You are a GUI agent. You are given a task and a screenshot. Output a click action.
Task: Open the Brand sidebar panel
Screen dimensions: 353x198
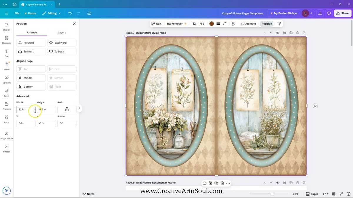(6, 66)
